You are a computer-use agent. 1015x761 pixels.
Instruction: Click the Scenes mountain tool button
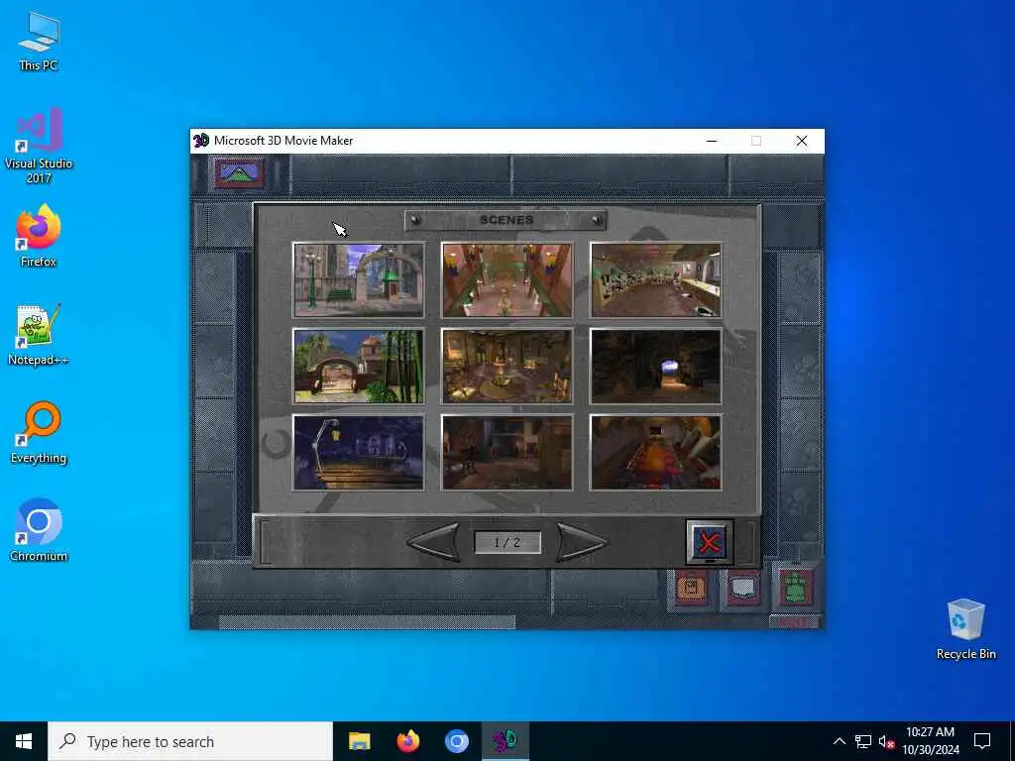pos(240,173)
